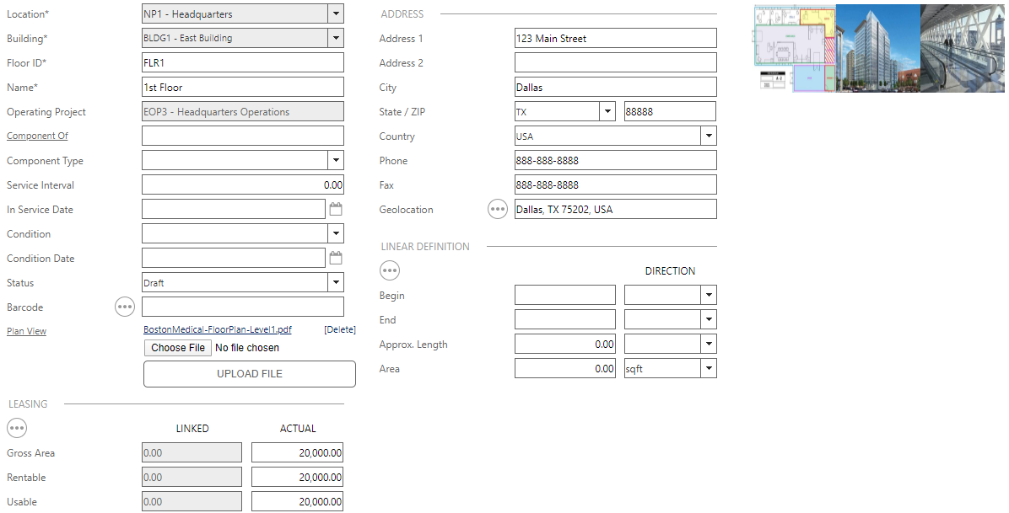Click the Address 2 input field
Image resolution: width=1009 pixels, height=513 pixels.
pos(615,63)
